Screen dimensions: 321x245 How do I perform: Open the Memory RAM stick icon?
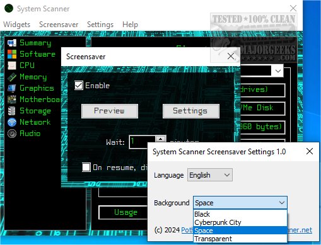(12, 77)
